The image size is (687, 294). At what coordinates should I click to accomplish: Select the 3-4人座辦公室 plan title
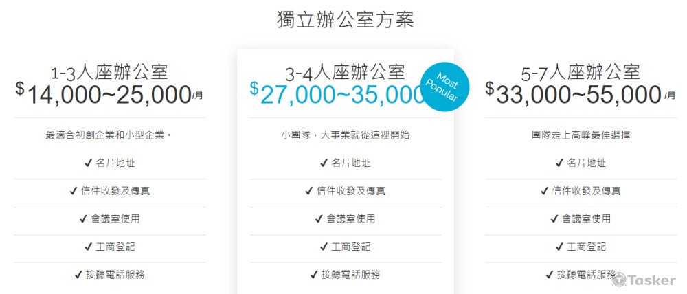pos(345,73)
